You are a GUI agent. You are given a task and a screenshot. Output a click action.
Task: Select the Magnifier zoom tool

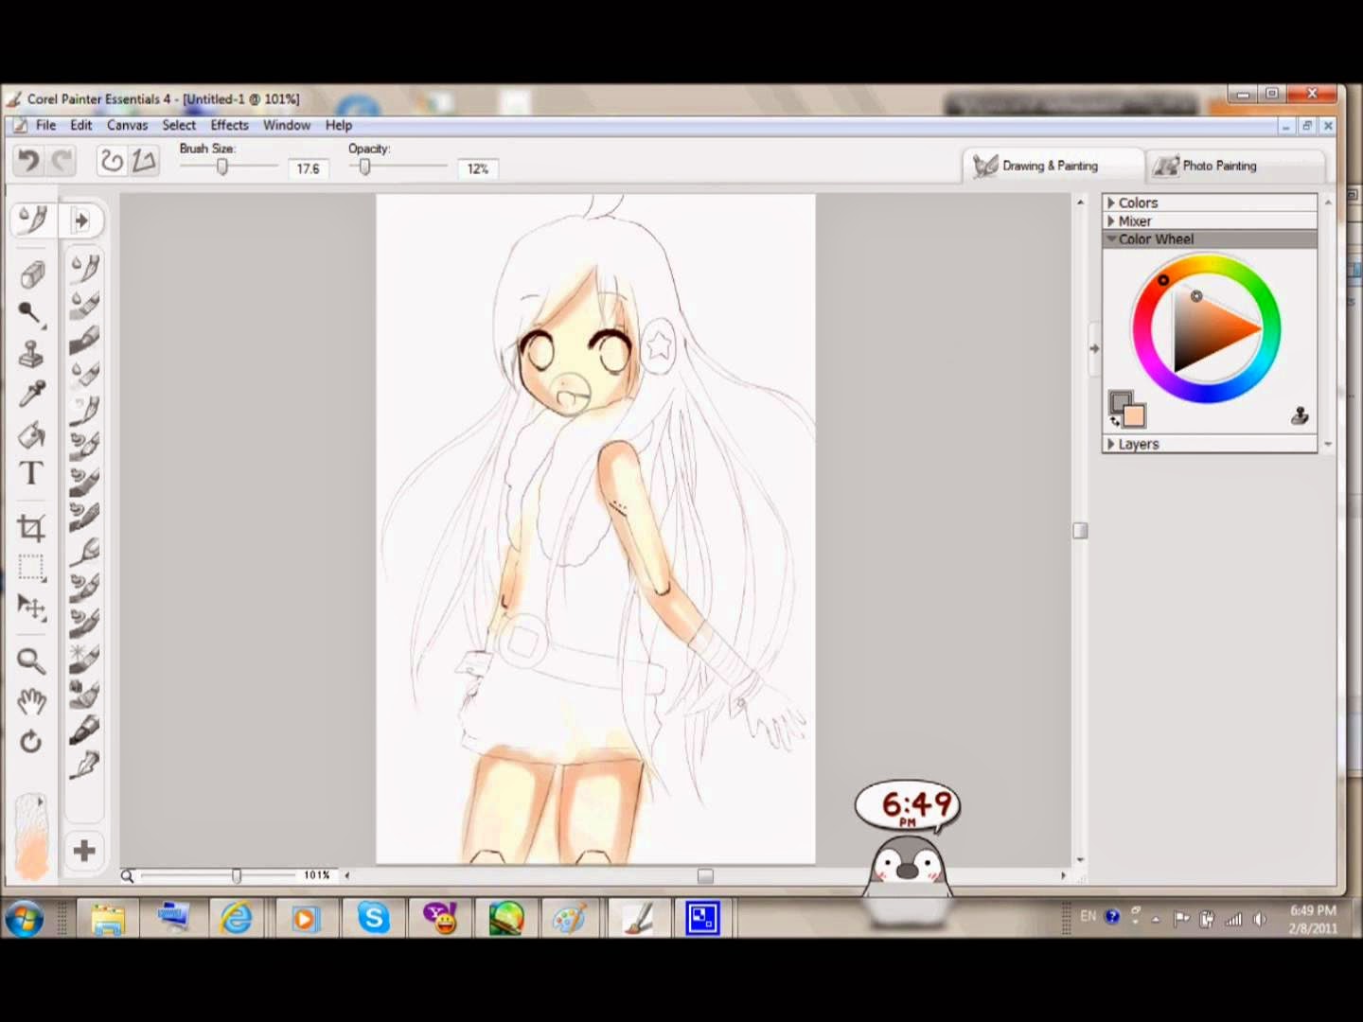[32, 660]
